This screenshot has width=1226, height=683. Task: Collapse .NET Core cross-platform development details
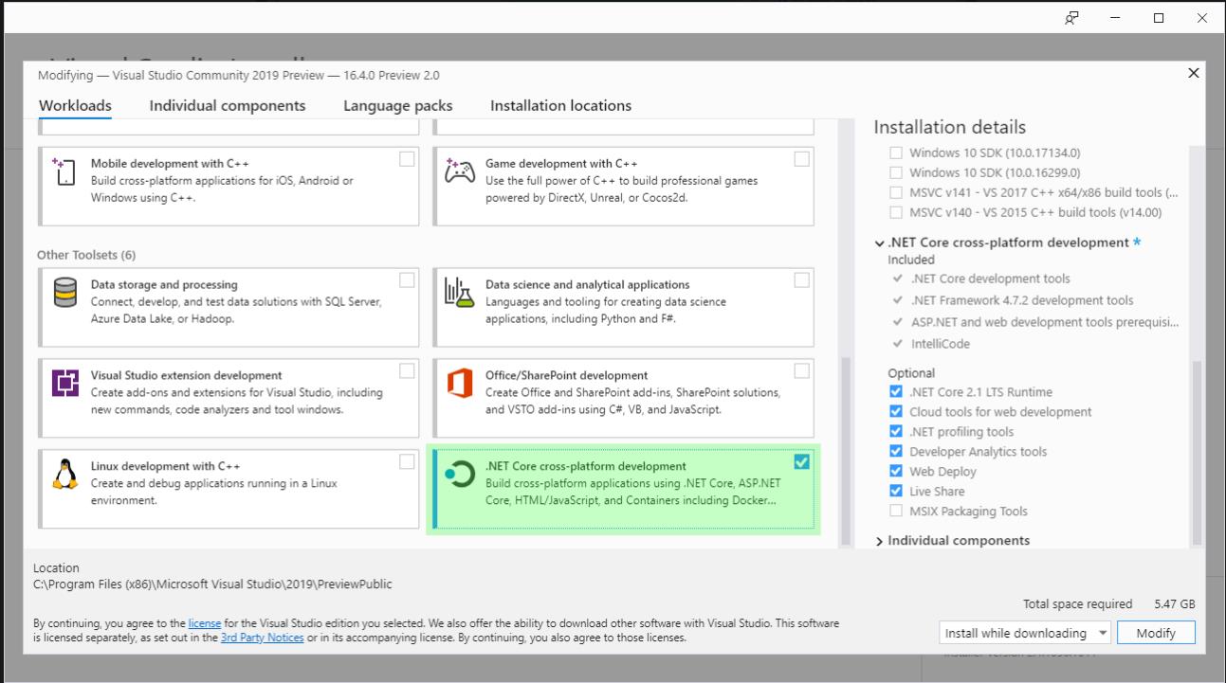pyautogui.click(x=880, y=243)
